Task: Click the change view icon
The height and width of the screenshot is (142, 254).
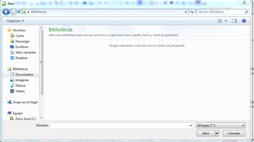Action: (x=220, y=21)
